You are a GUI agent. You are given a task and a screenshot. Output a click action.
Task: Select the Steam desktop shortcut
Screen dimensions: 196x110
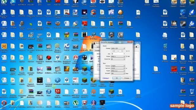click(x=183, y=24)
